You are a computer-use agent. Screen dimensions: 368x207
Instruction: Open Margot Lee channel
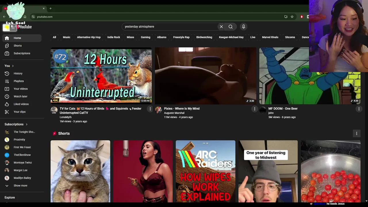[x=22, y=170]
